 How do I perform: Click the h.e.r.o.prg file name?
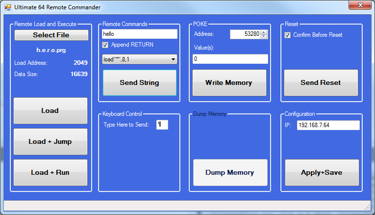point(51,50)
